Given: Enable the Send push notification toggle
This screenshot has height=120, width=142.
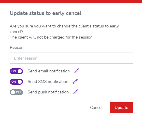Looking at the screenshot, I should point(16,92).
